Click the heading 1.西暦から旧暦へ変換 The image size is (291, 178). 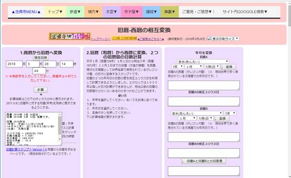click(41, 52)
